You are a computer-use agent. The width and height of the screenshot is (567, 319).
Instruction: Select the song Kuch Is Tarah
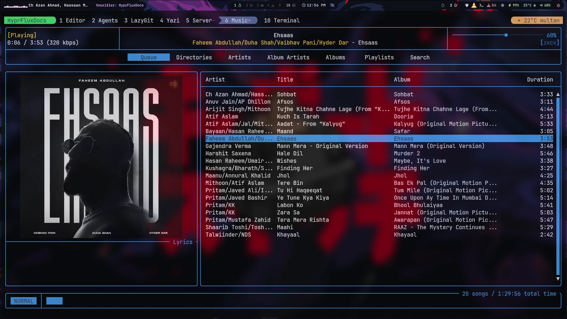379,116
